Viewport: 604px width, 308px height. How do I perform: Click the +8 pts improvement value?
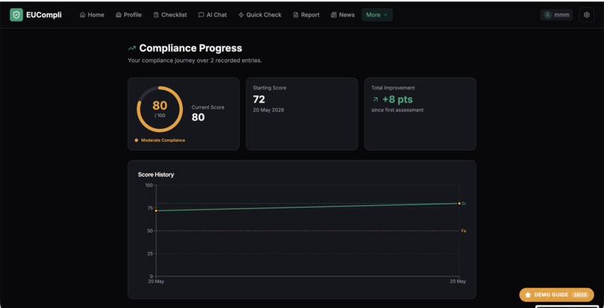point(397,100)
